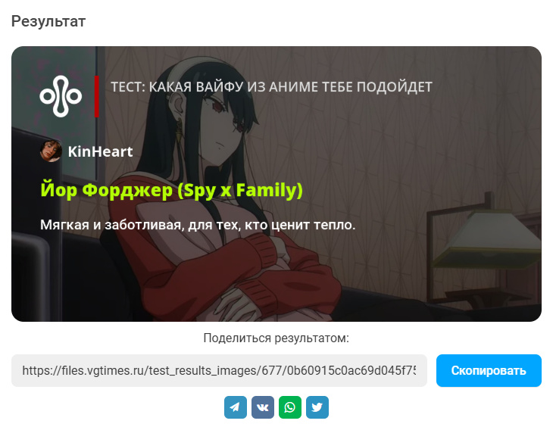Open the KinHeart avatar picture
The width and height of the screenshot is (553, 427).
click(52, 151)
